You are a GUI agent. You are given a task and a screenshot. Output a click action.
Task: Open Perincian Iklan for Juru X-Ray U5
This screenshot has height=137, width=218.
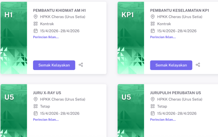pos(46,120)
